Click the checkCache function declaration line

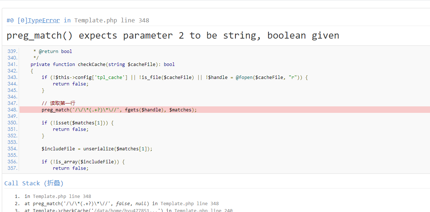[x=102, y=65]
